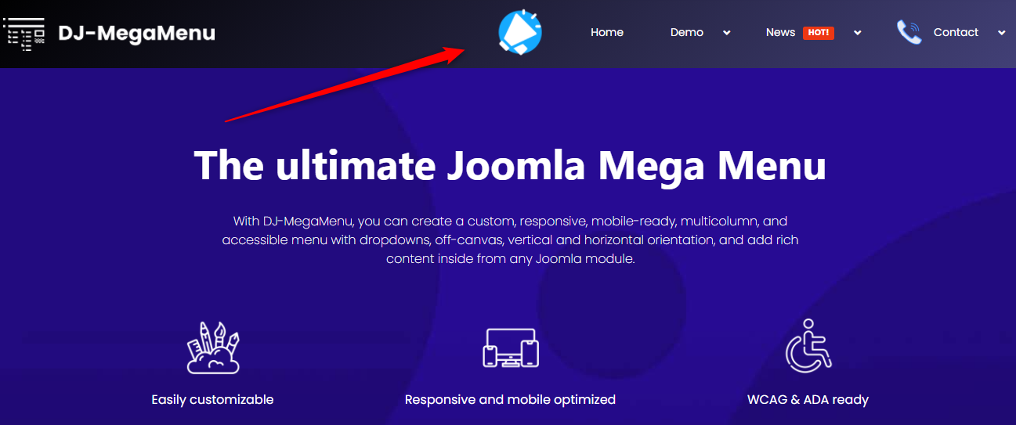Image resolution: width=1016 pixels, height=425 pixels.
Task: Click Responsive and mobile optimized label
Action: [510, 399]
